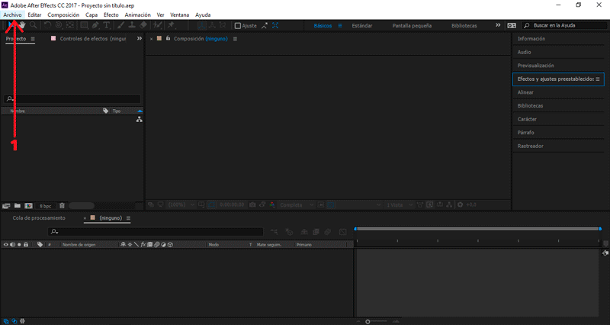
Task: Enable the Ajuste snapping checkbox
Action: tap(238, 25)
